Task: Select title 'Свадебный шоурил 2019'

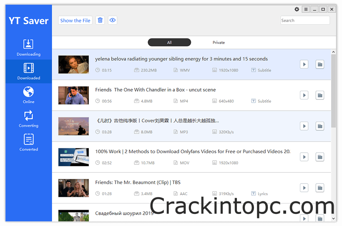Action: click(124, 214)
